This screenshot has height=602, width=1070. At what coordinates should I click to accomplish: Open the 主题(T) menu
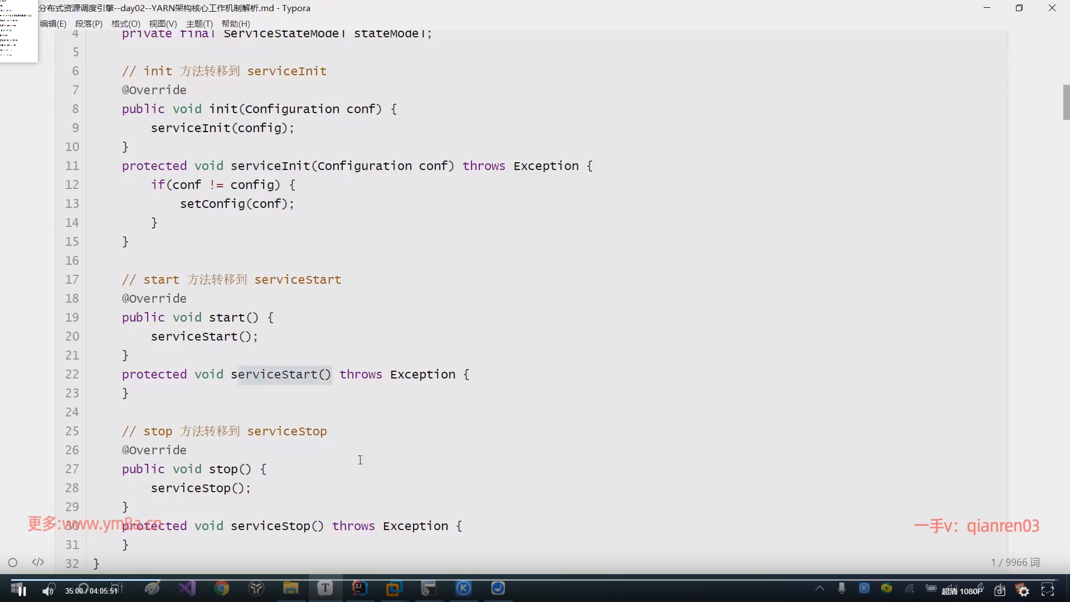[x=199, y=24]
